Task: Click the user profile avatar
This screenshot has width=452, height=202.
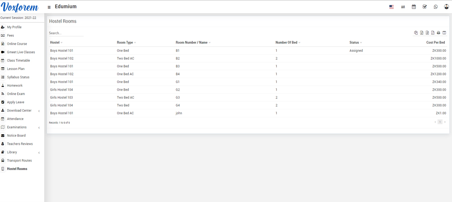Action: pyautogui.click(x=446, y=7)
